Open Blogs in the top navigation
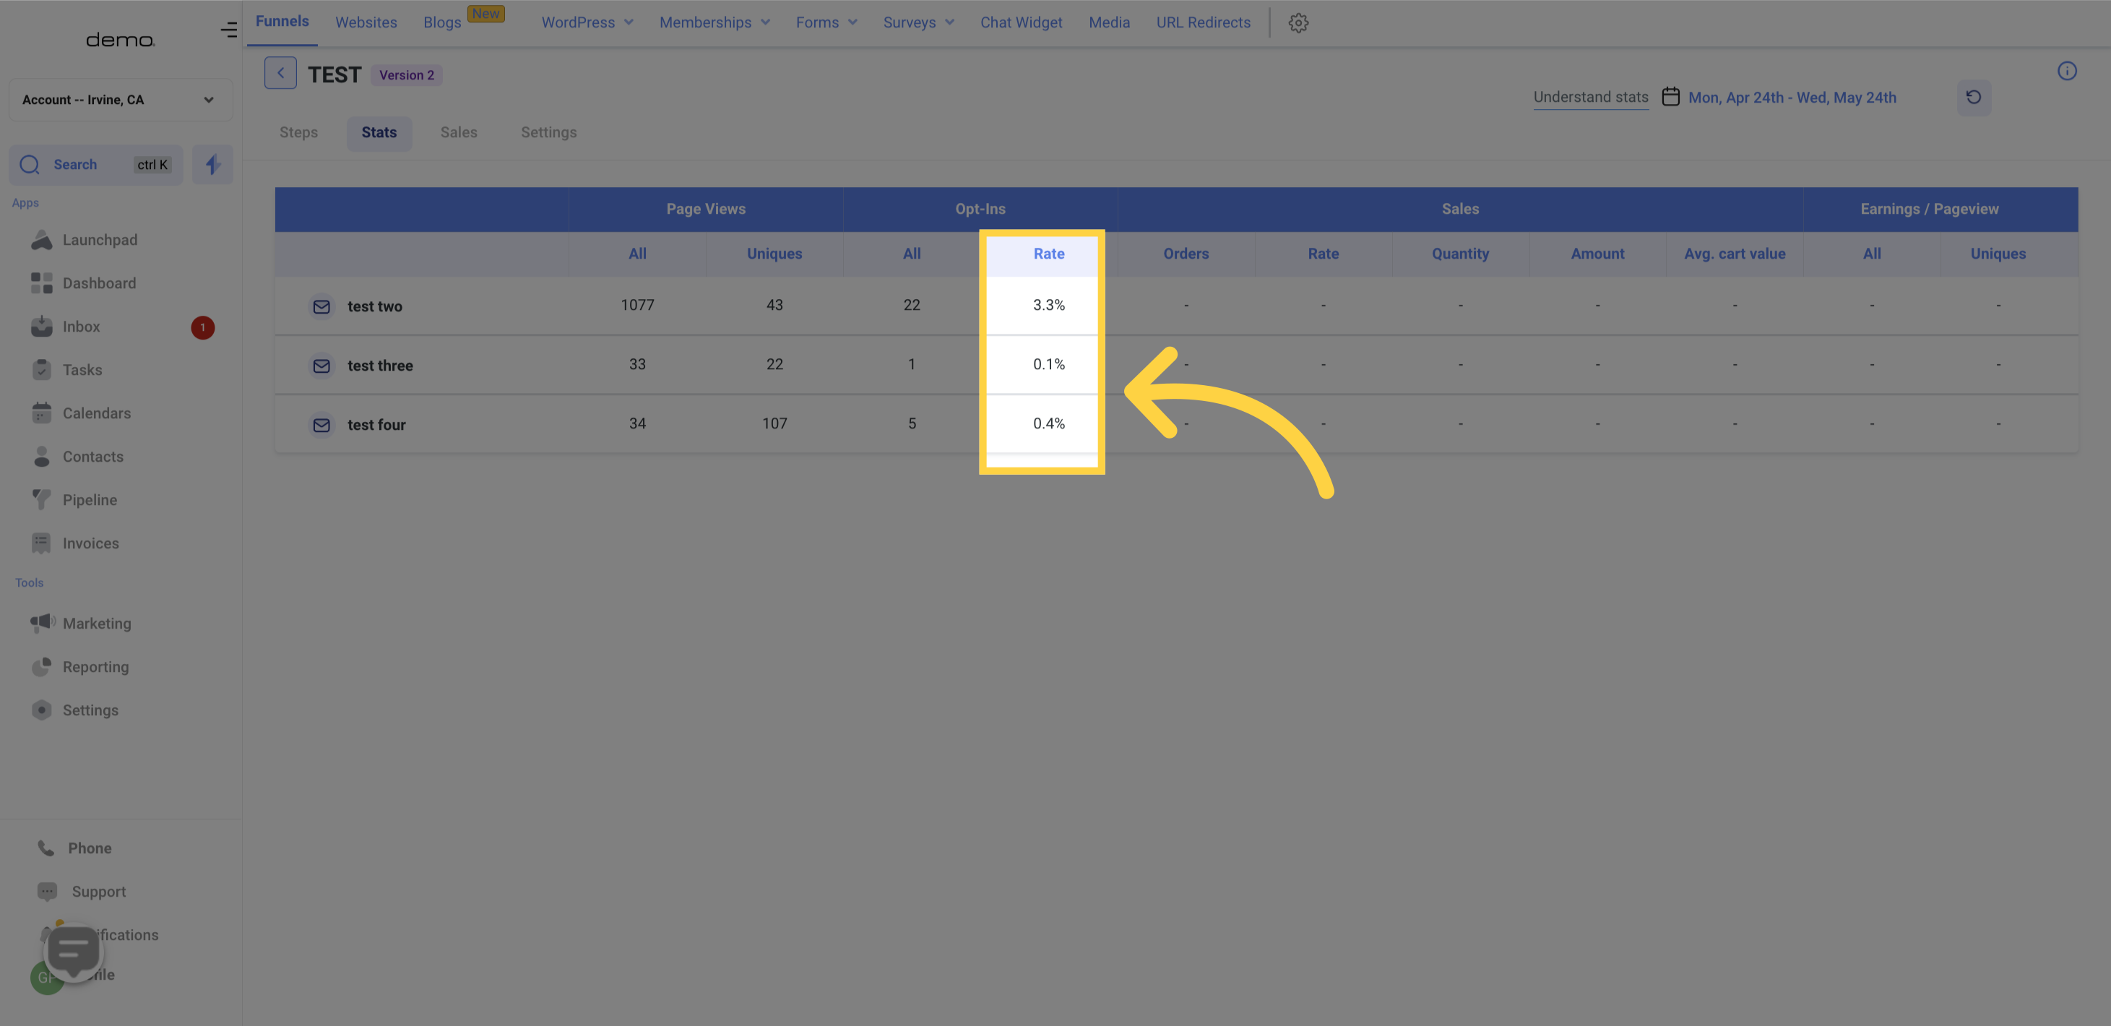This screenshot has width=2111, height=1026. coord(441,23)
